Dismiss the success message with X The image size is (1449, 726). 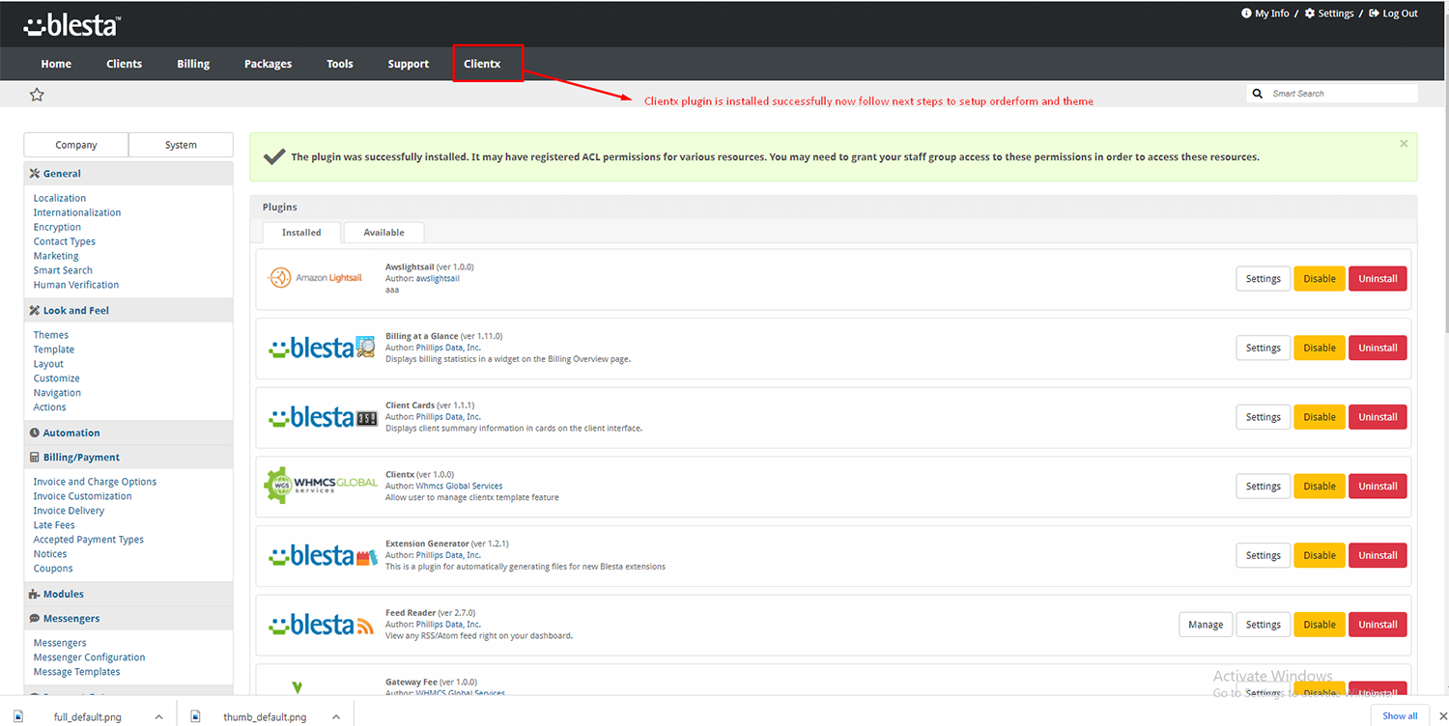click(1404, 143)
